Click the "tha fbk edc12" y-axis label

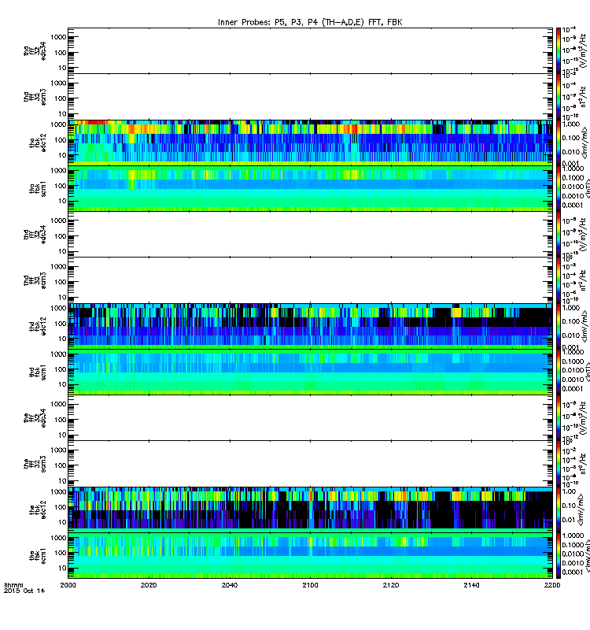38,143
